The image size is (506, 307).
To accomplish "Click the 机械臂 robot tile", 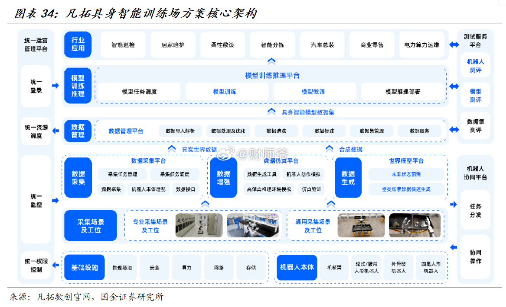I will click(x=334, y=267).
